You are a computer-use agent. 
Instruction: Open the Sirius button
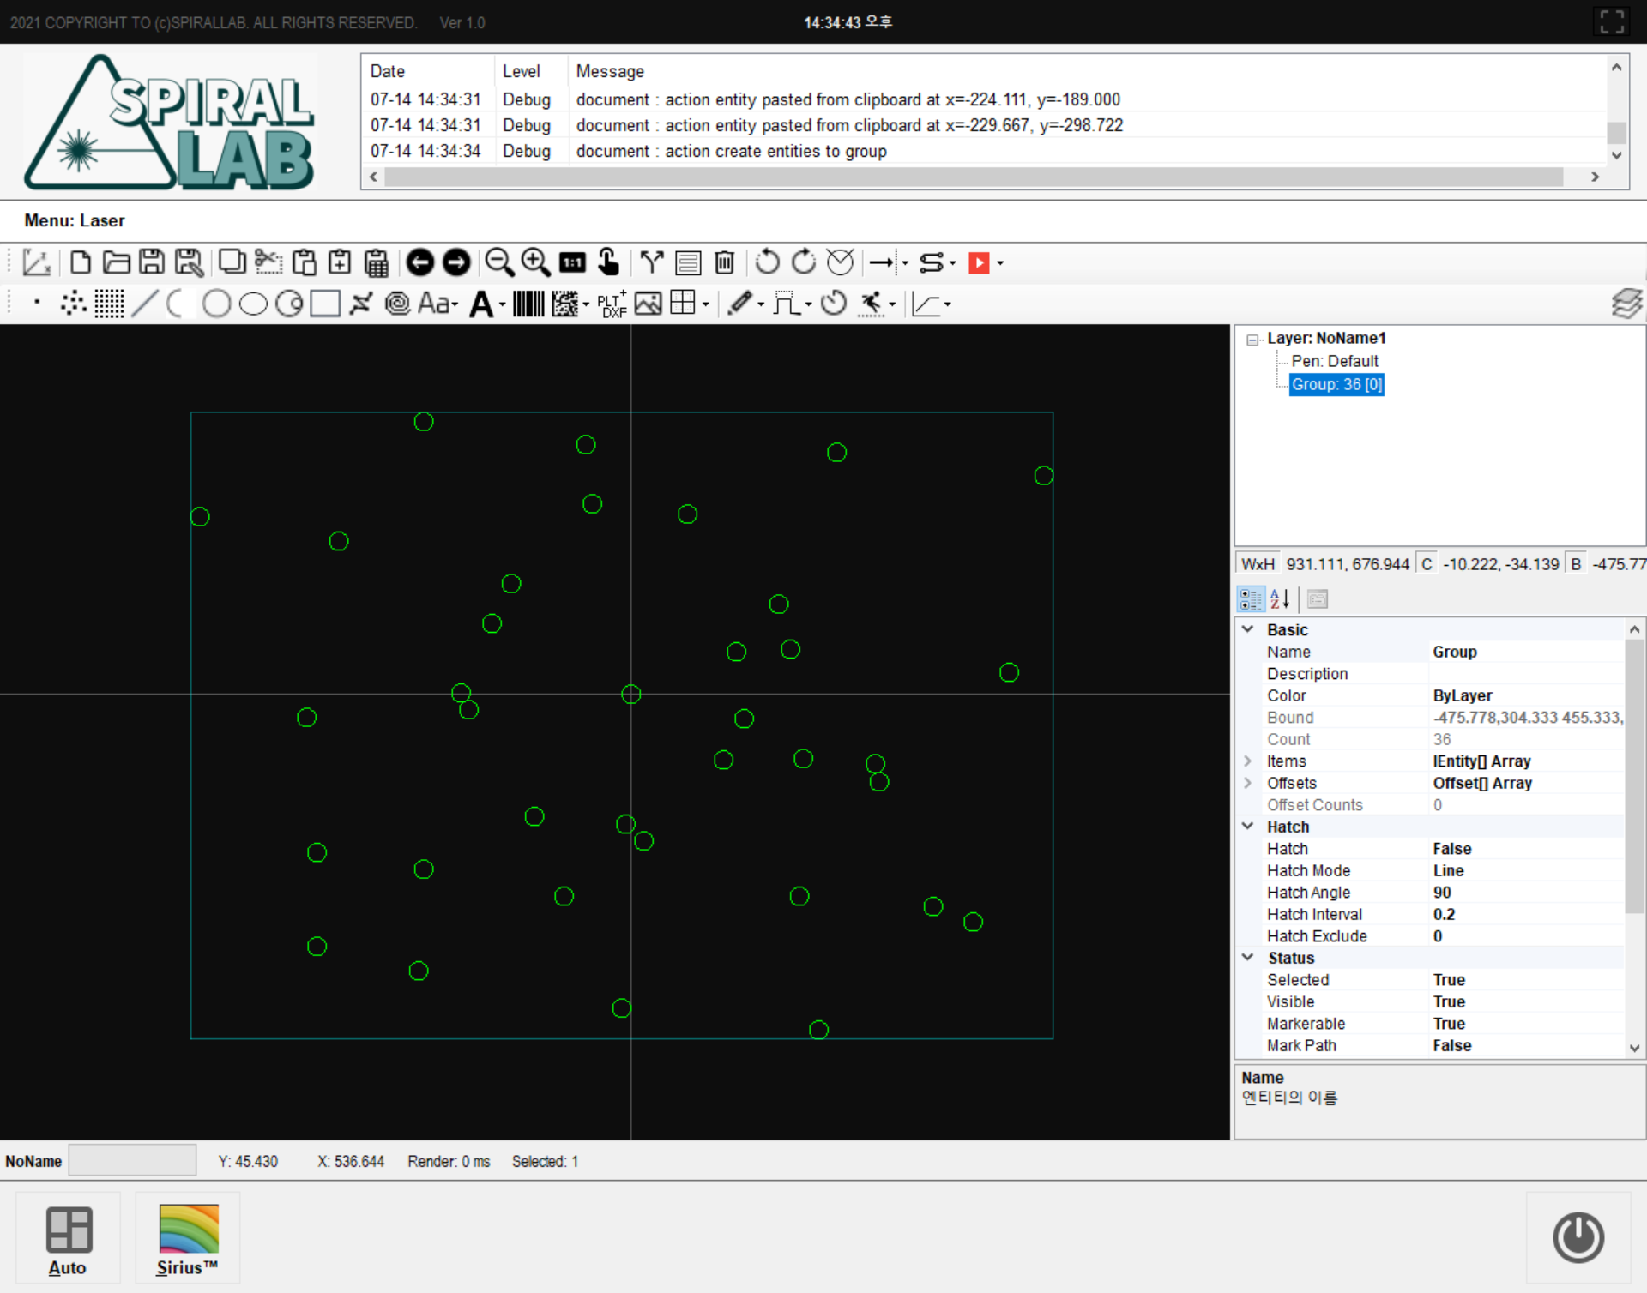188,1239
